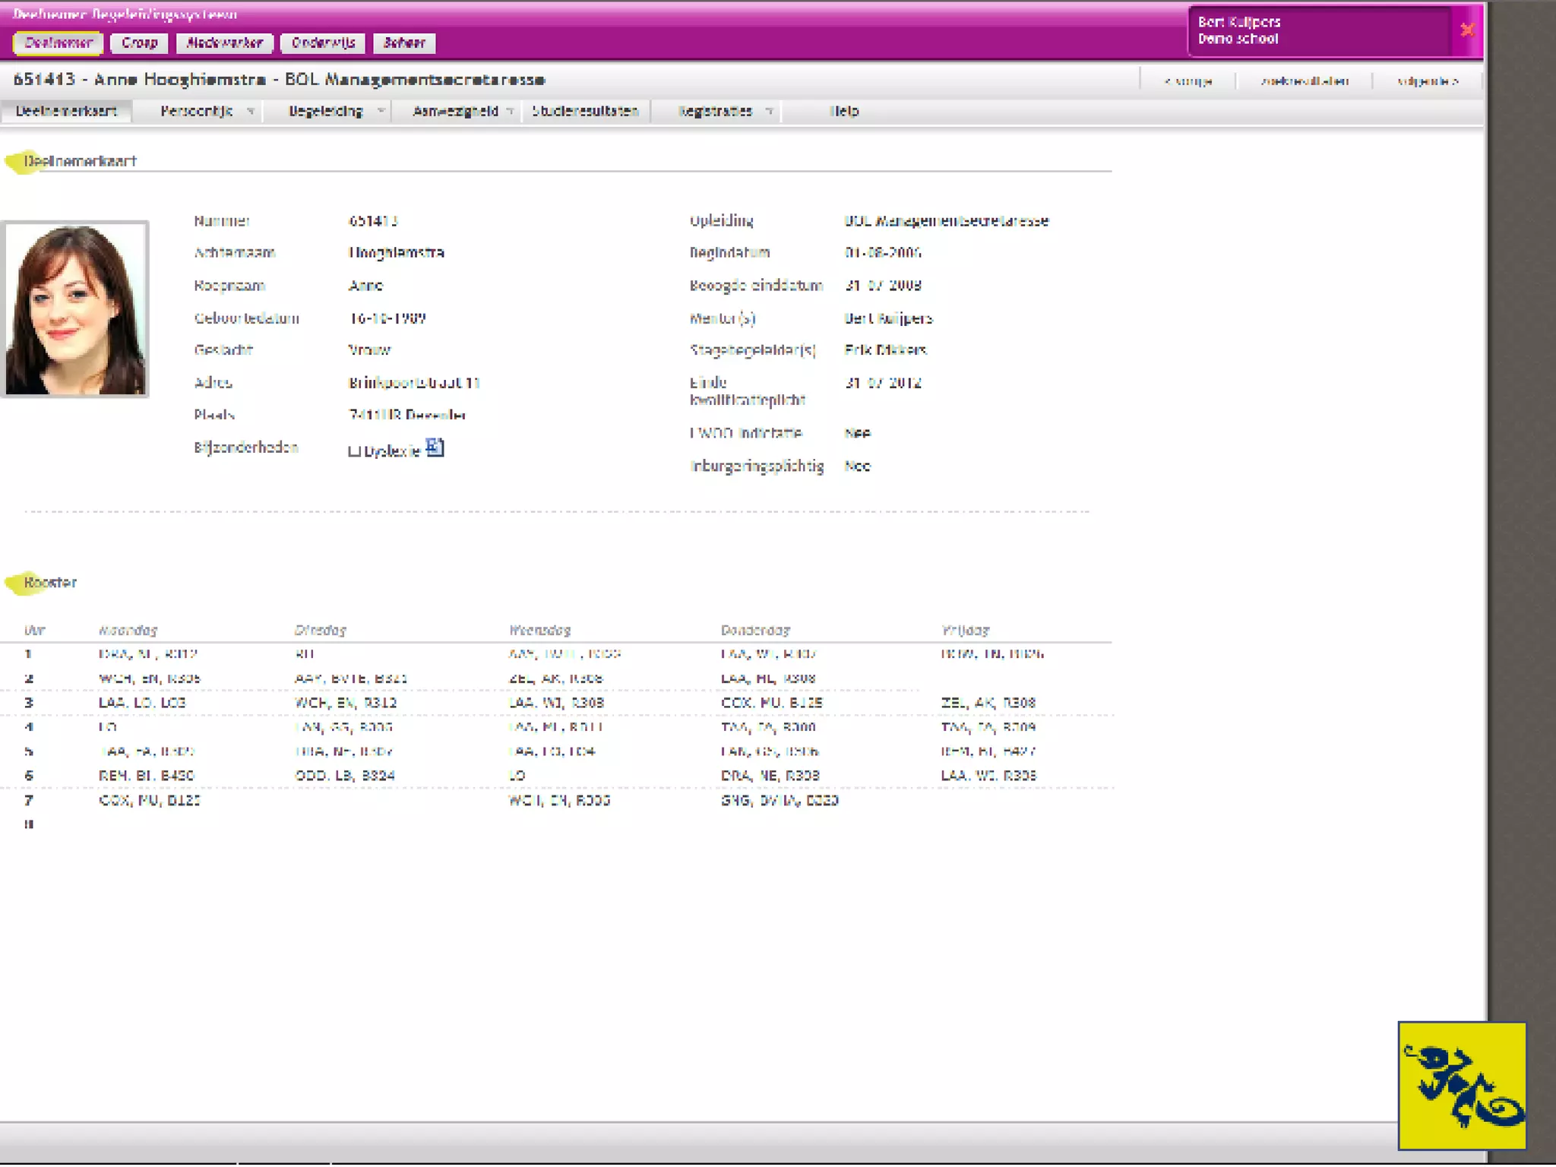Open the Studieresultaten tab
The height and width of the screenshot is (1167, 1556).
(585, 112)
